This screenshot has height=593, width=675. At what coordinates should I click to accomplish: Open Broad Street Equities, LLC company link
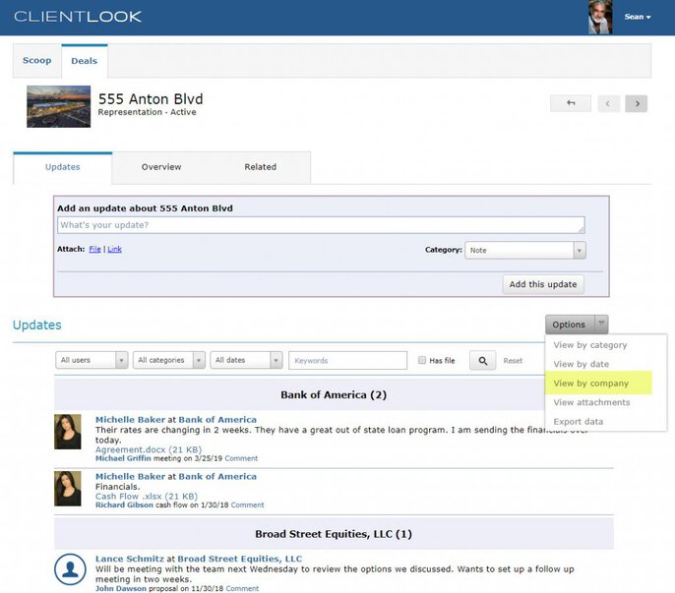pos(240,559)
